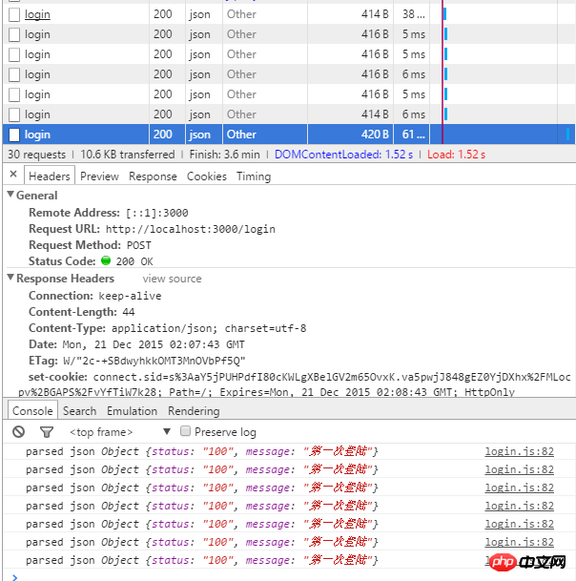The image size is (576, 581).
Task: Click the 61… time cell
Action: [x=412, y=135]
